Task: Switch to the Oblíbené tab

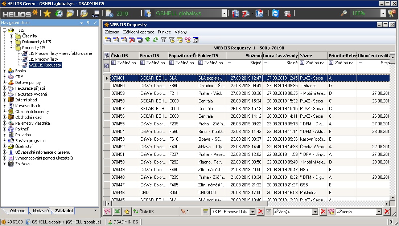Action: (x=17, y=211)
